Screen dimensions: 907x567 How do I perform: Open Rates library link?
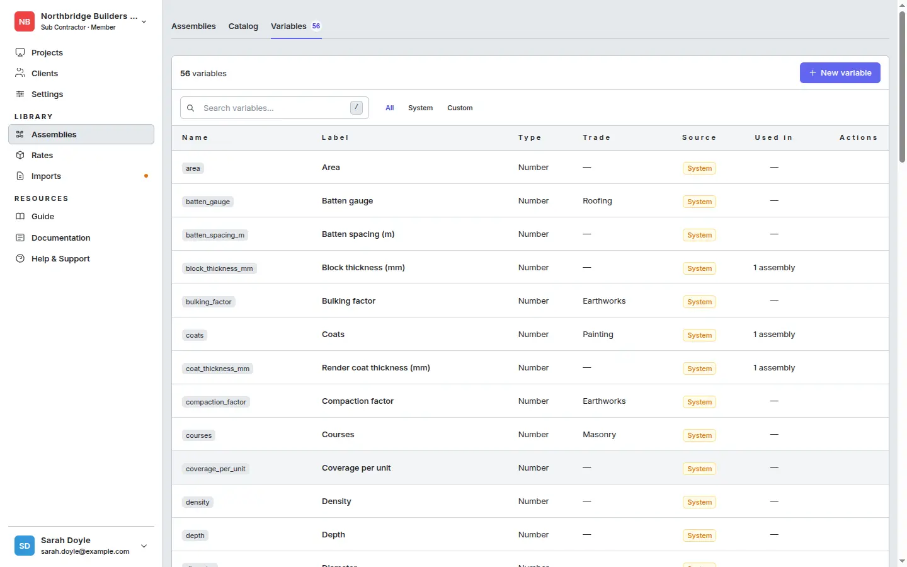pos(42,155)
